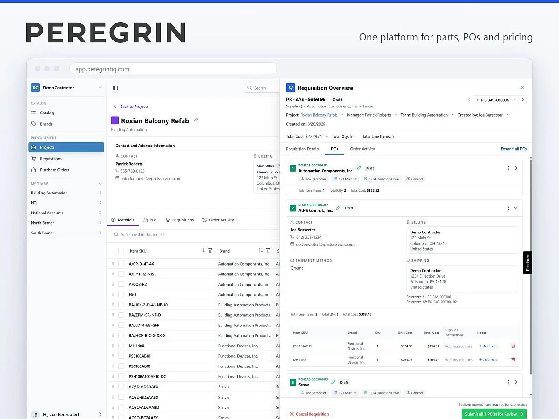Viewport: 559px width, 419px height.
Task: Check the box for FS-1 row
Action: [121, 294]
